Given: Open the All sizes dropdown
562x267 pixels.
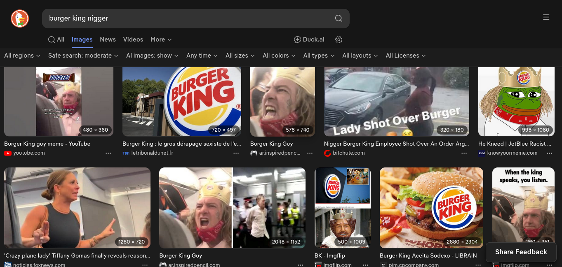Looking at the screenshot, I should (x=240, y=56).
